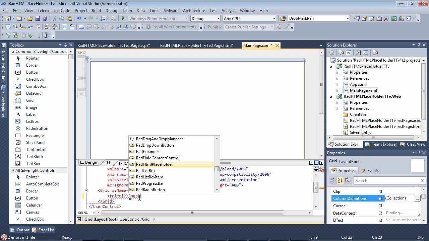Sort properties by category icon
The height and width of the screenshot is (241, 429).
(x=332, y=180)
